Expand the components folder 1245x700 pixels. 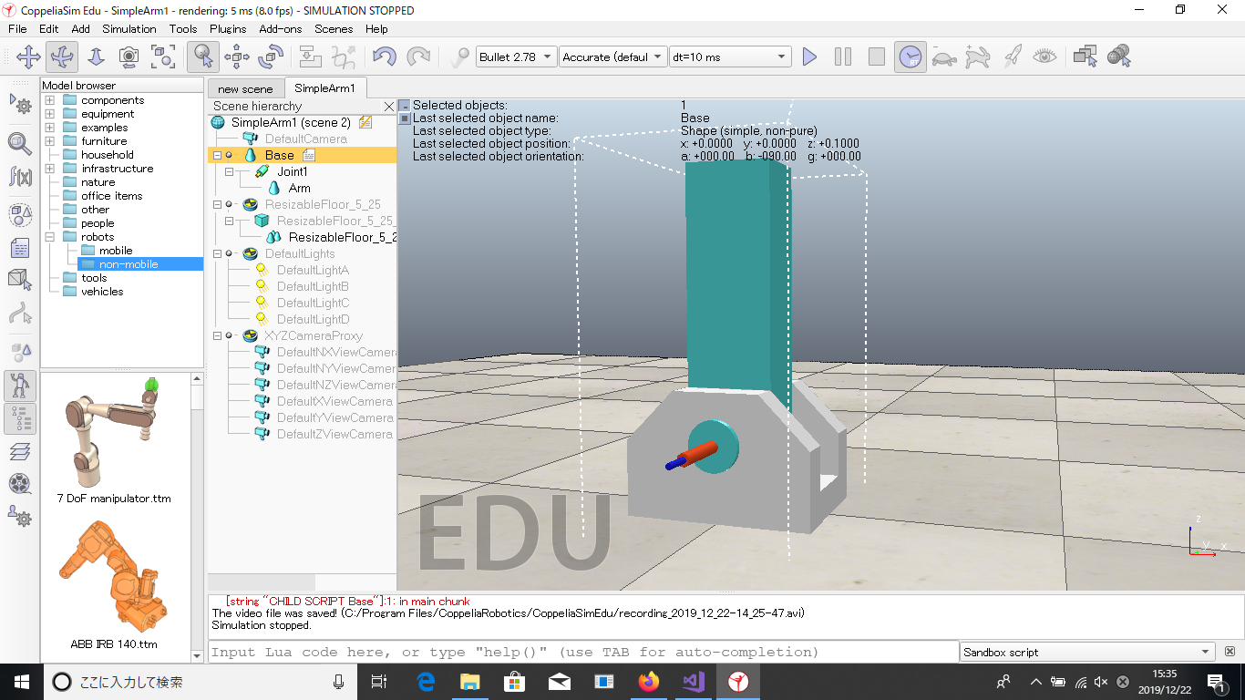[49, 100]
